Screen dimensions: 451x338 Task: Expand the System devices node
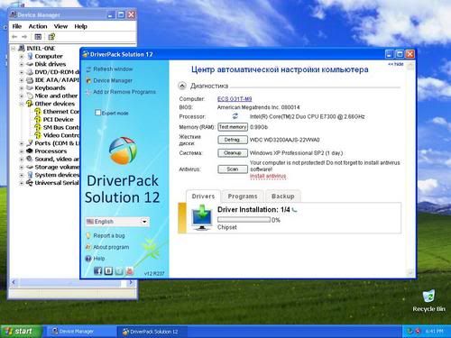tap(22, 175)
